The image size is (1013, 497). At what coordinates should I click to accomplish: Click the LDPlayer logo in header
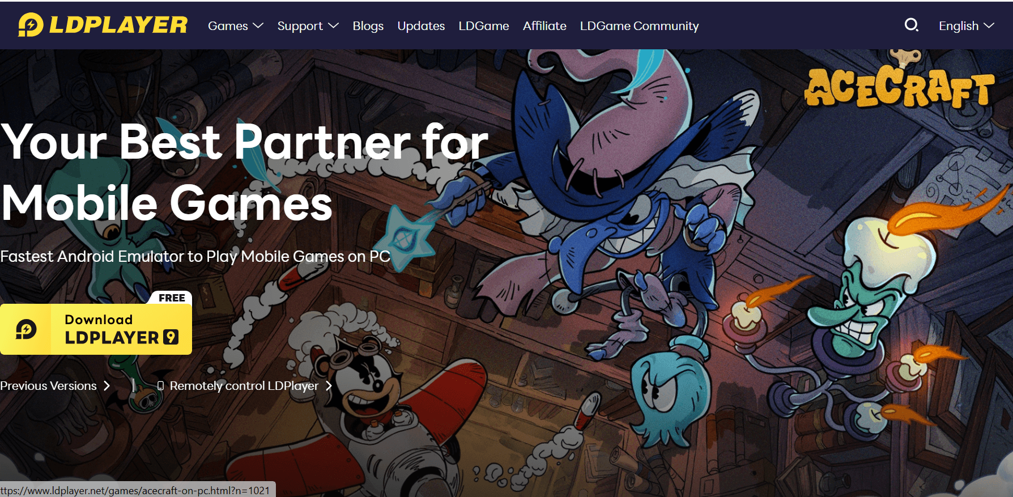pyautogui.click(x=103, y=25)
